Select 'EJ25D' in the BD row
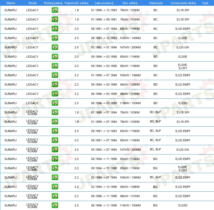This screenshot has height=210, width=214. click(183, 103)
